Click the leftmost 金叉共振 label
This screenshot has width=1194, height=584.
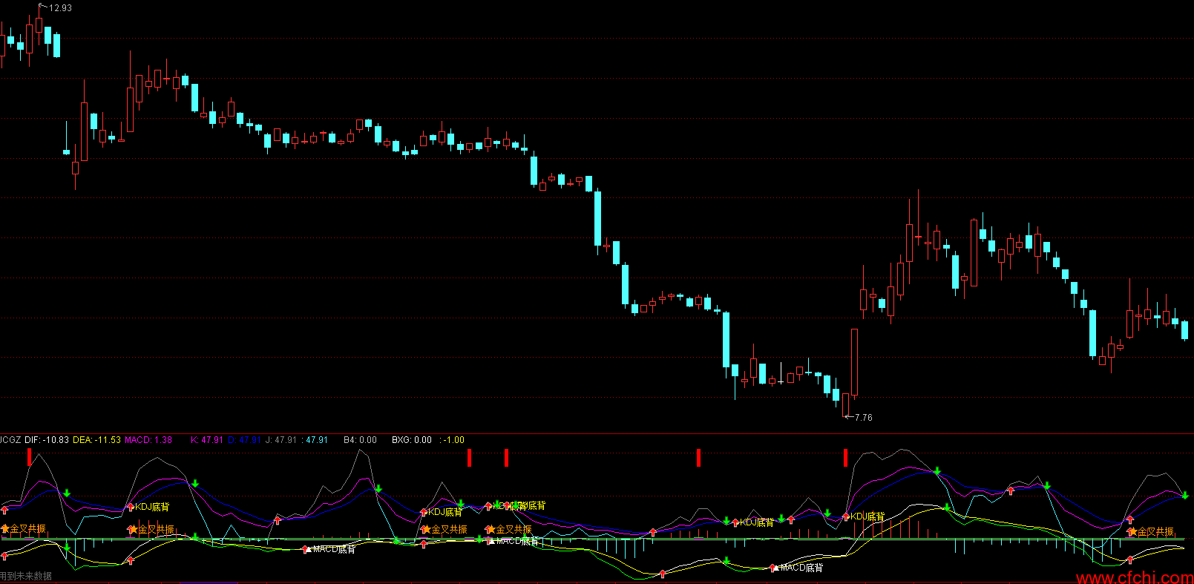[27, 529]
